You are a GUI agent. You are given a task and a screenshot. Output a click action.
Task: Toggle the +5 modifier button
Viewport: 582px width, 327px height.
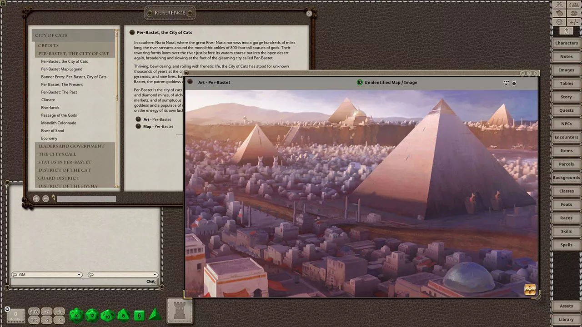tap(59, 312)
